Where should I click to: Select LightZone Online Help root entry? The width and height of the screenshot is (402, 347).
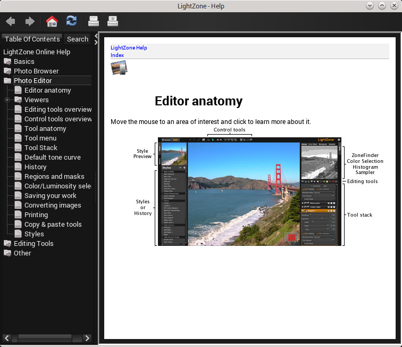click(37, 52)
